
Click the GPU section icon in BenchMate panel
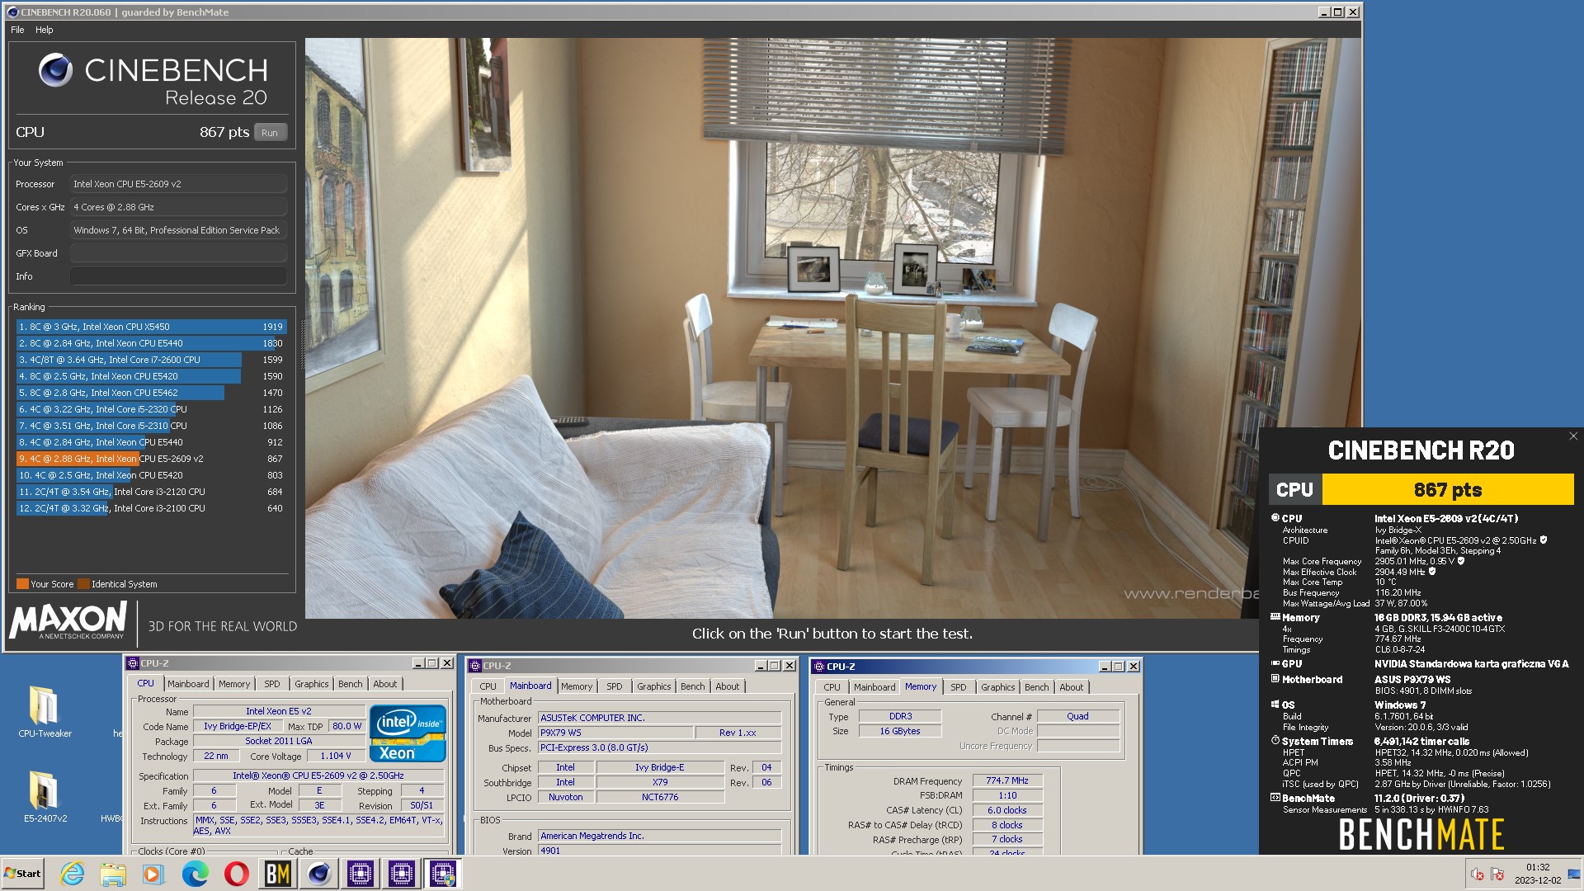pos(1275,663)
